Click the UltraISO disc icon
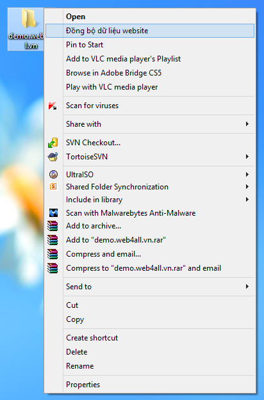This screenshot has width=264, height=400. click(53, 175)
